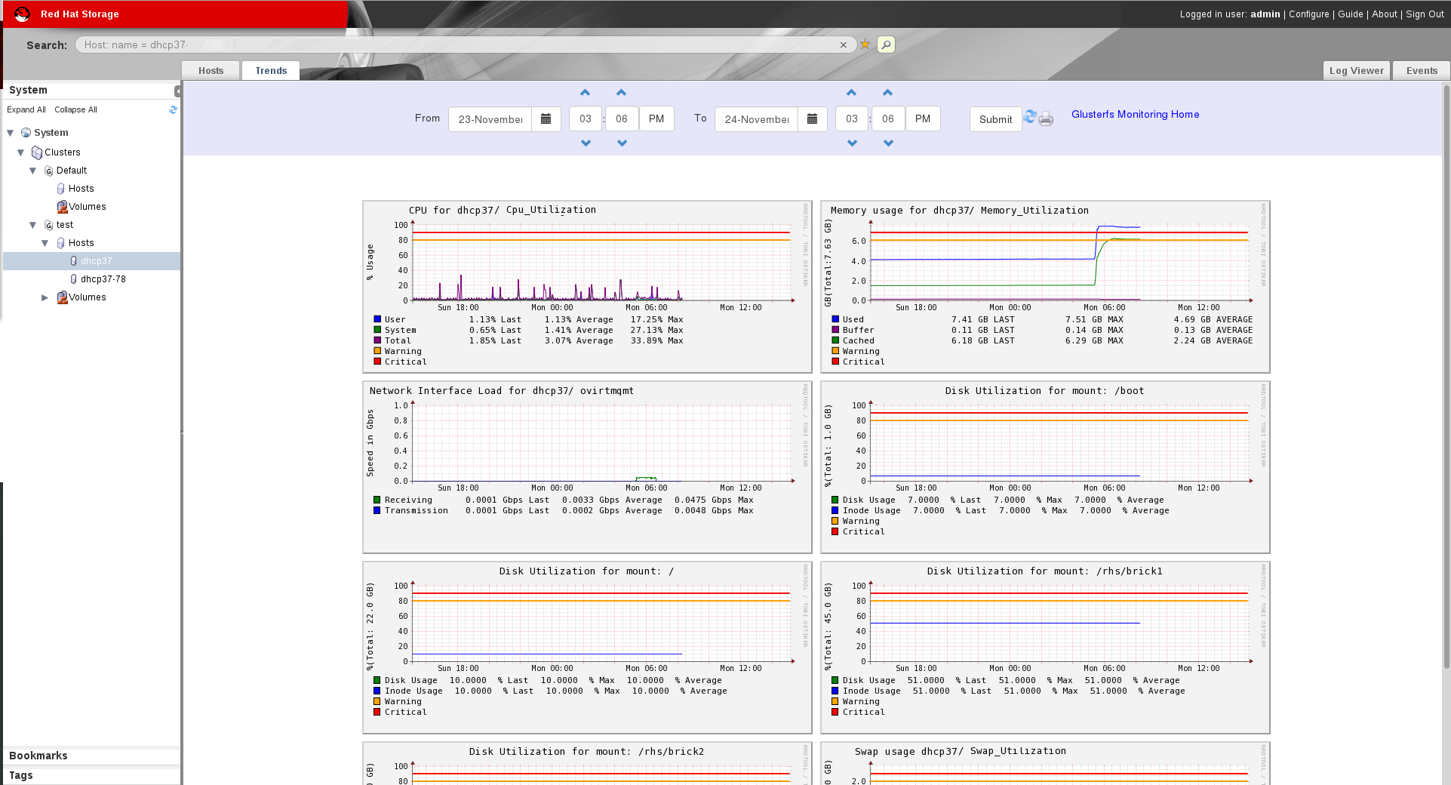1451x785 pixels.
Task: Toggle the From PM meridian button
Action: click(x=656, y=119)
